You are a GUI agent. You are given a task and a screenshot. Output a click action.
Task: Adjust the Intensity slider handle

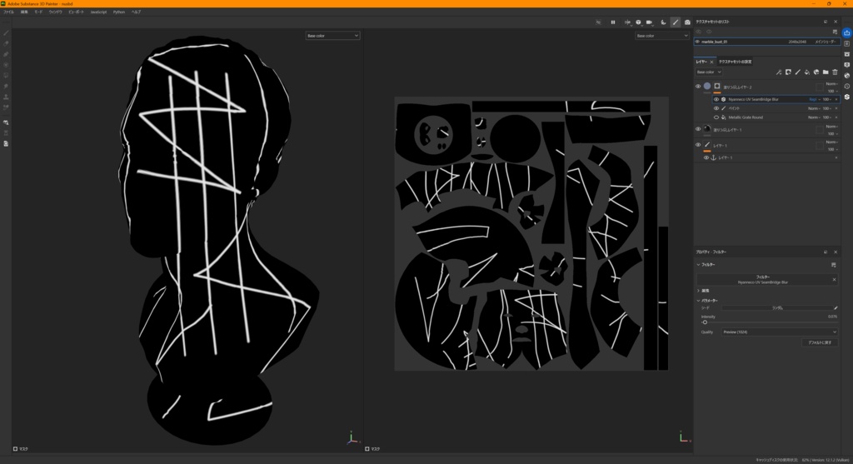(x=705, y=322)
